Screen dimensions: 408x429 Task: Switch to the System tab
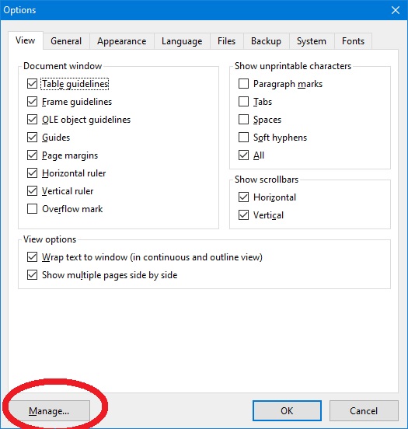point(312,41)
